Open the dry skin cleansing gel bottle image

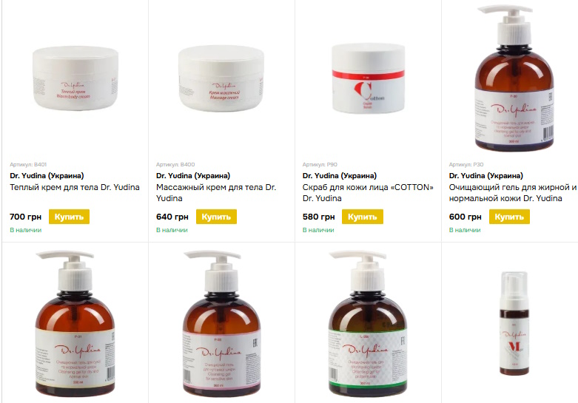pos(75,323)
